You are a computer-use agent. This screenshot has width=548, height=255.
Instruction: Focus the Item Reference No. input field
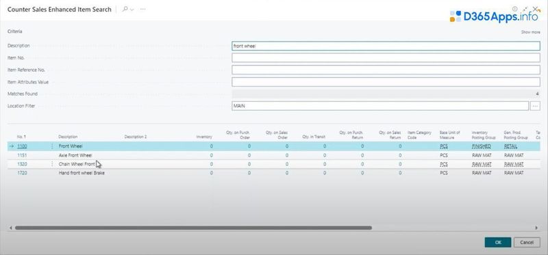coord(386,70)
